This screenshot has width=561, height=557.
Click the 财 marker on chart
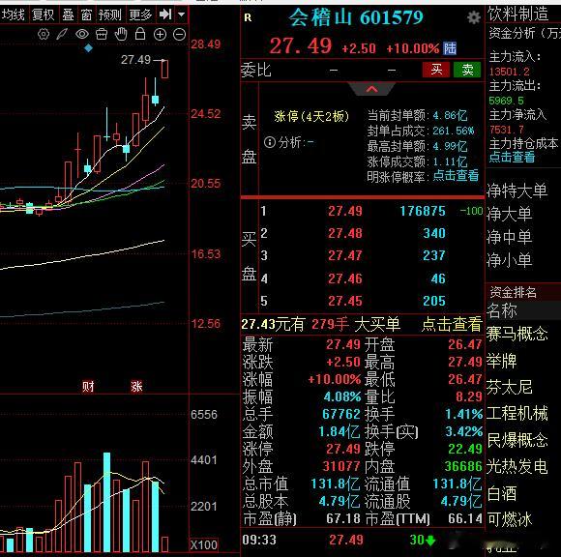coord(88,387)
